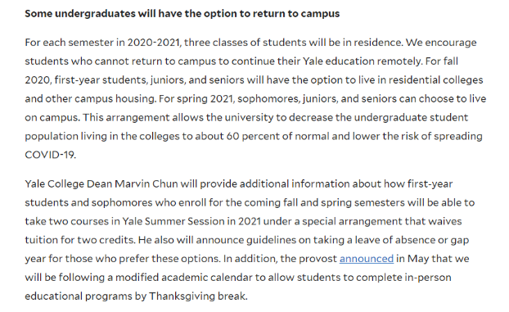
Task: Click the text '60 percent'
Action: 254,136
